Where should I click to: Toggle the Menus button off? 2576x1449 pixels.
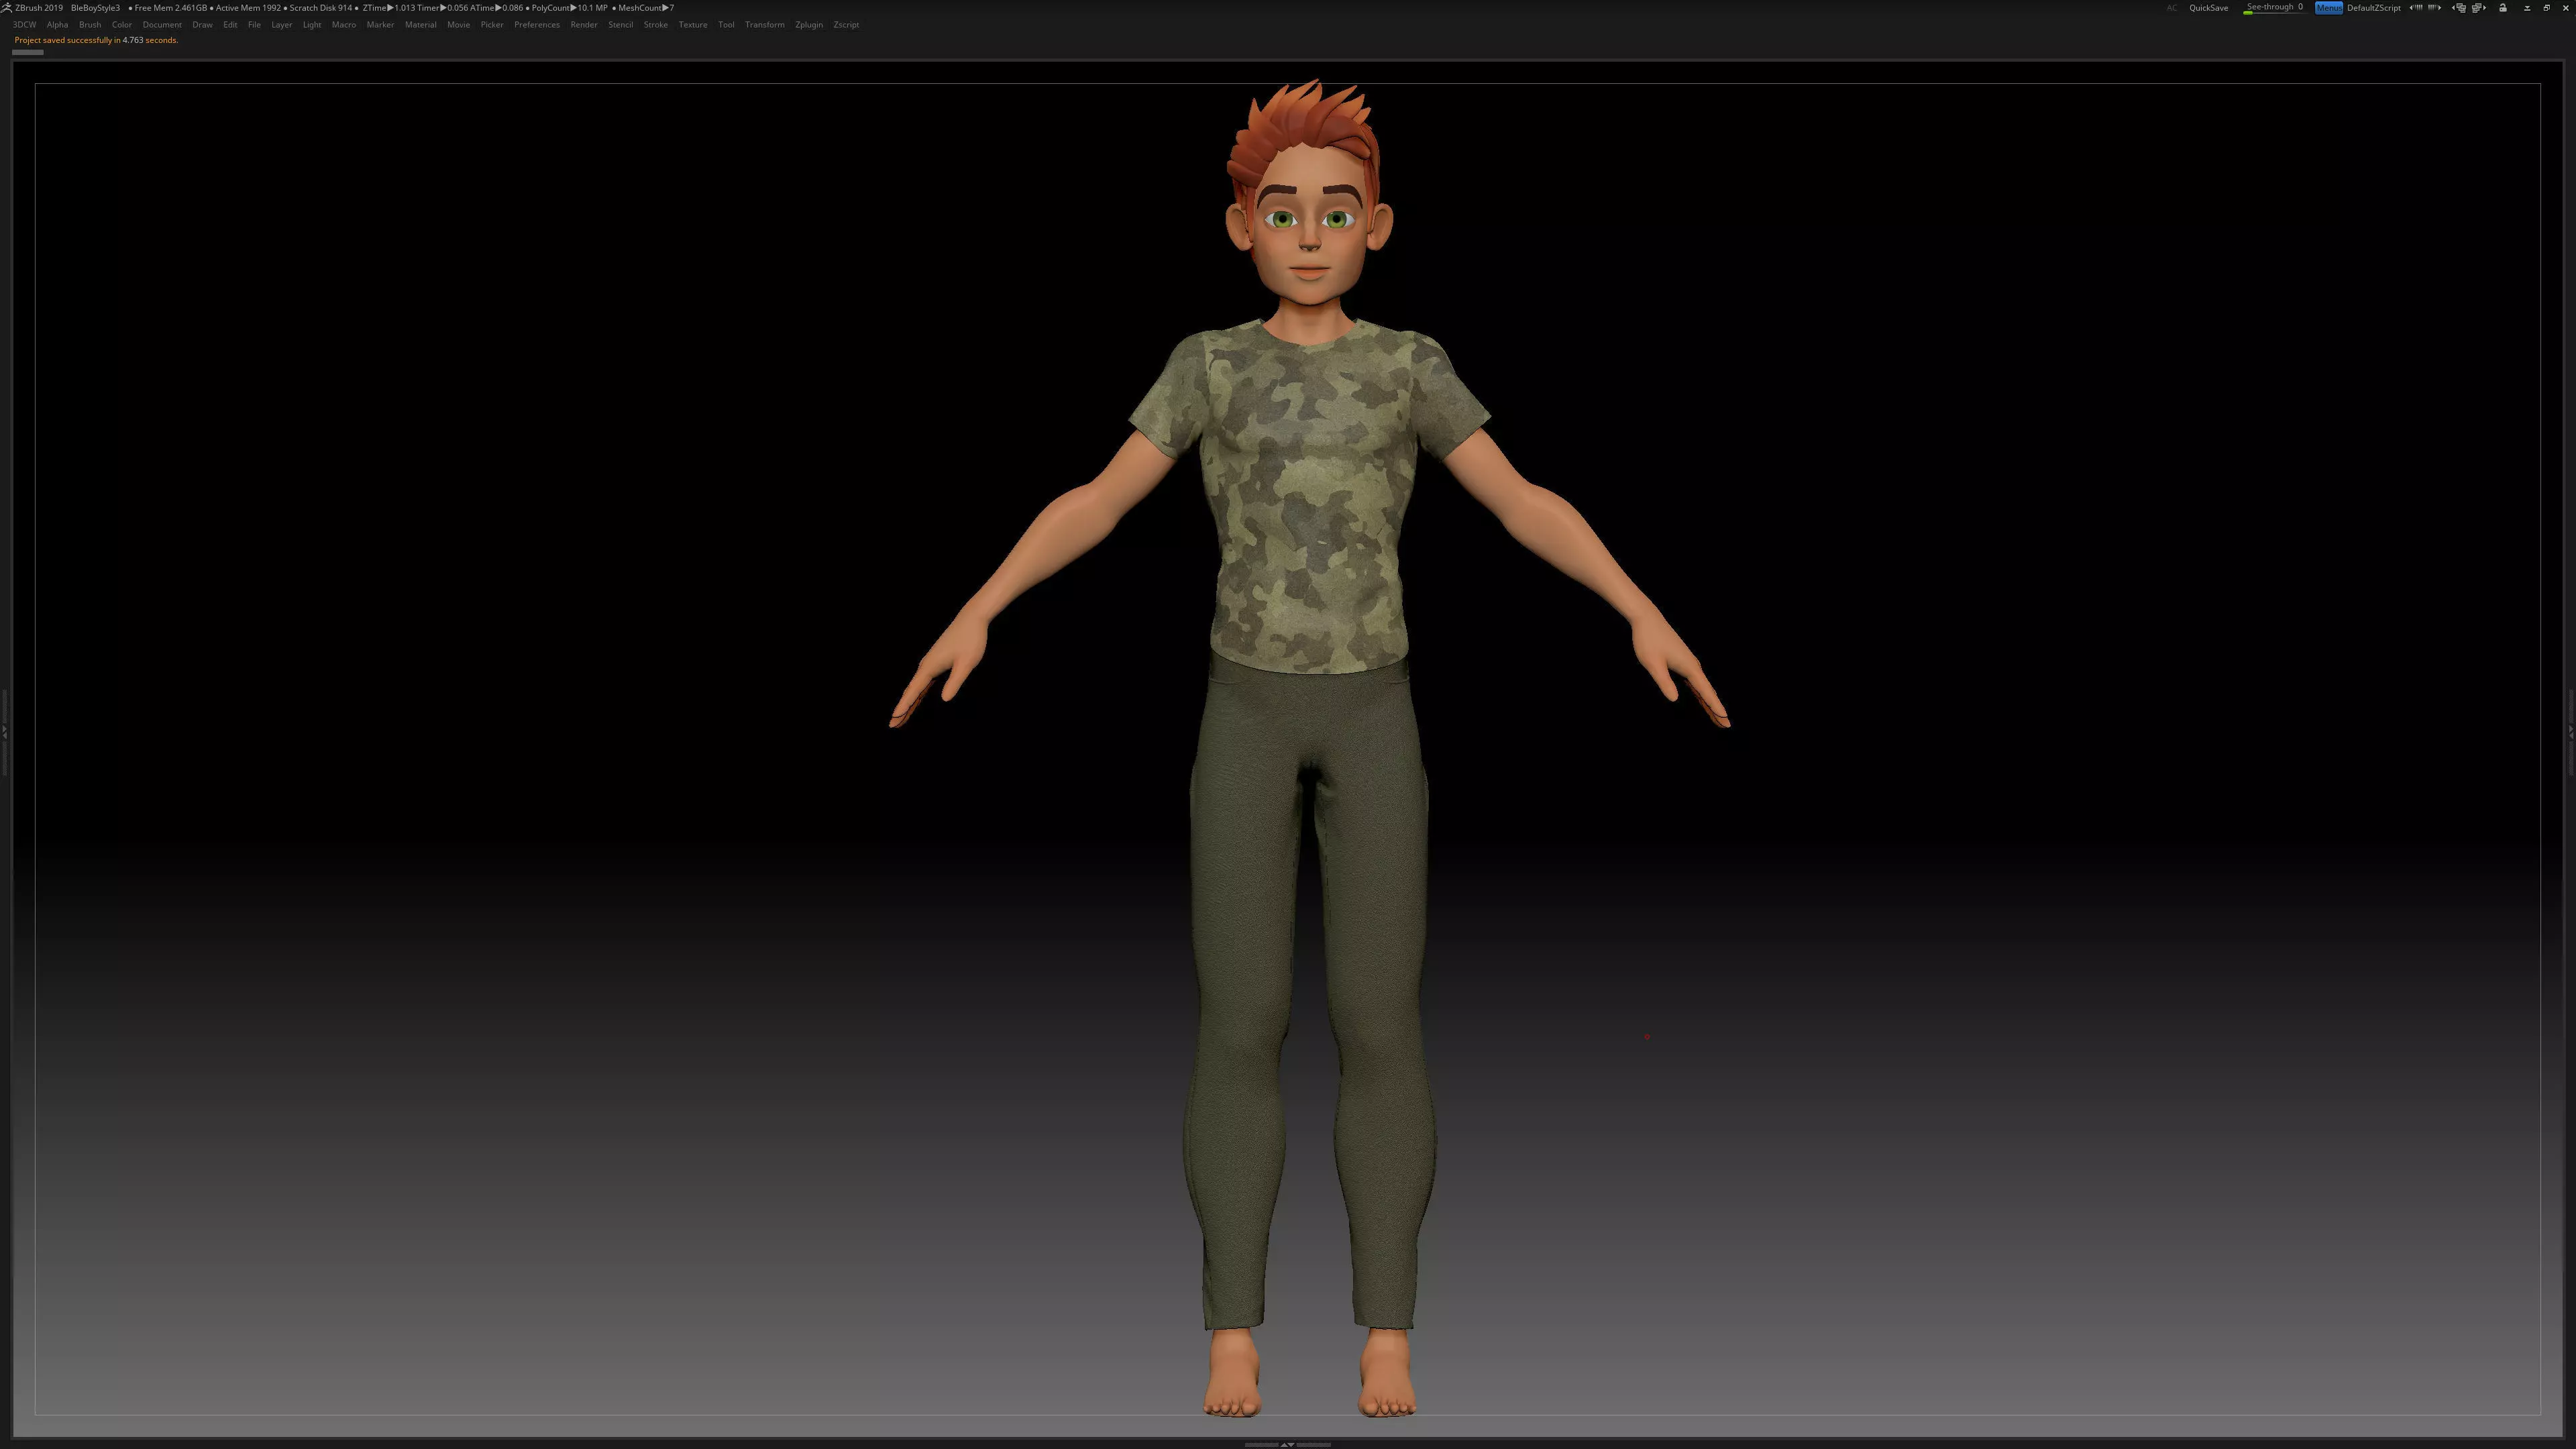pyautogui.click(x=2328, y=8)
